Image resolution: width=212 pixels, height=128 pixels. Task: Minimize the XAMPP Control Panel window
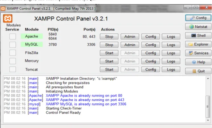point(188,7)
